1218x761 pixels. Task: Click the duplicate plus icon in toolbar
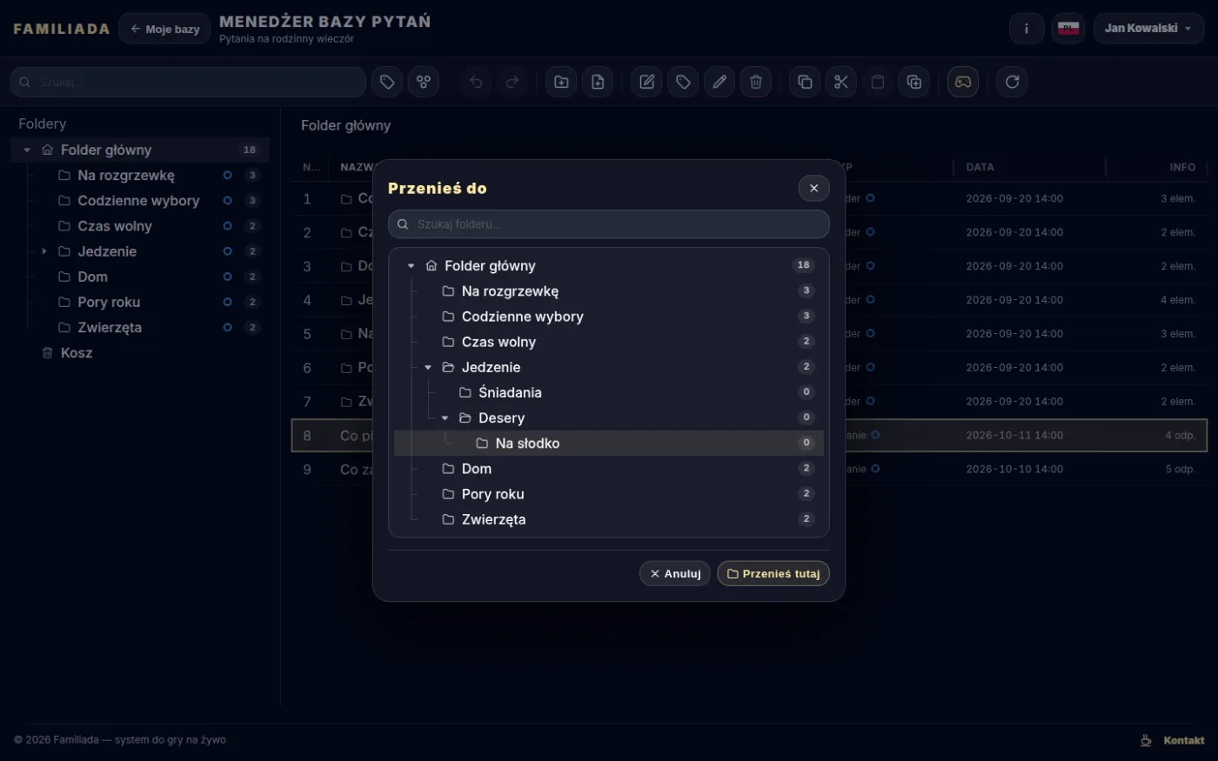coord(914,82)
